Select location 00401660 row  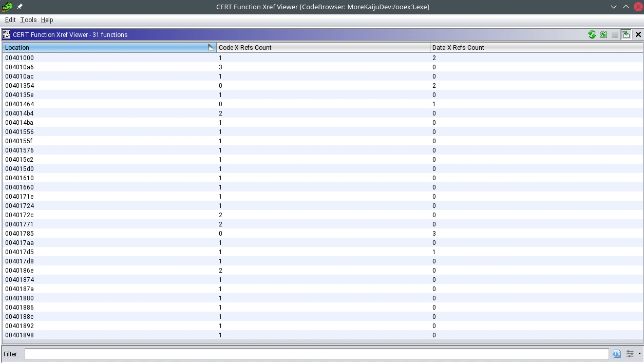(322, 187)
